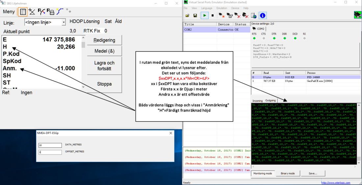Click the start emulation play icon
This screenshot has width=362, height=185.
[205, 15]
